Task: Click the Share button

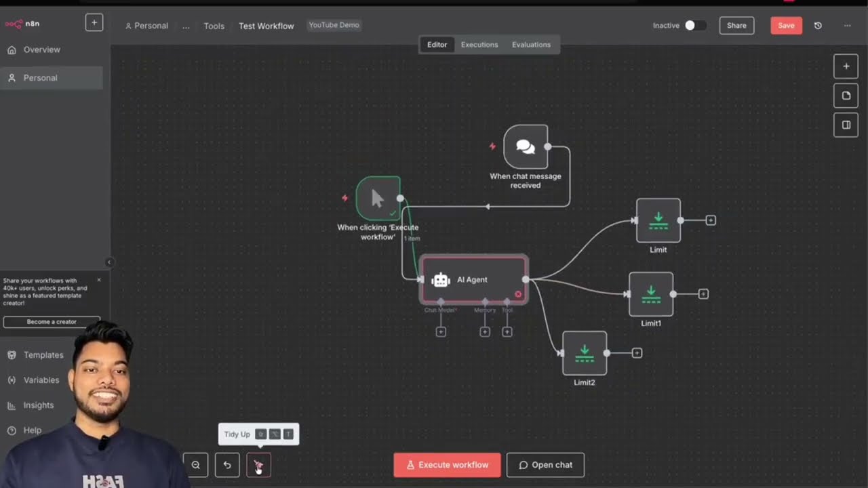Action: point(736,25)
